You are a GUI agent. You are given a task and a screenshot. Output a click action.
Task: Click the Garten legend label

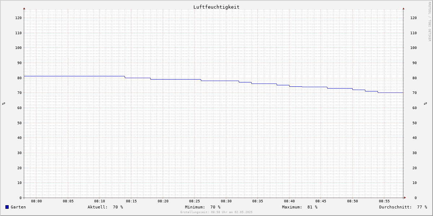click(18, 207)
